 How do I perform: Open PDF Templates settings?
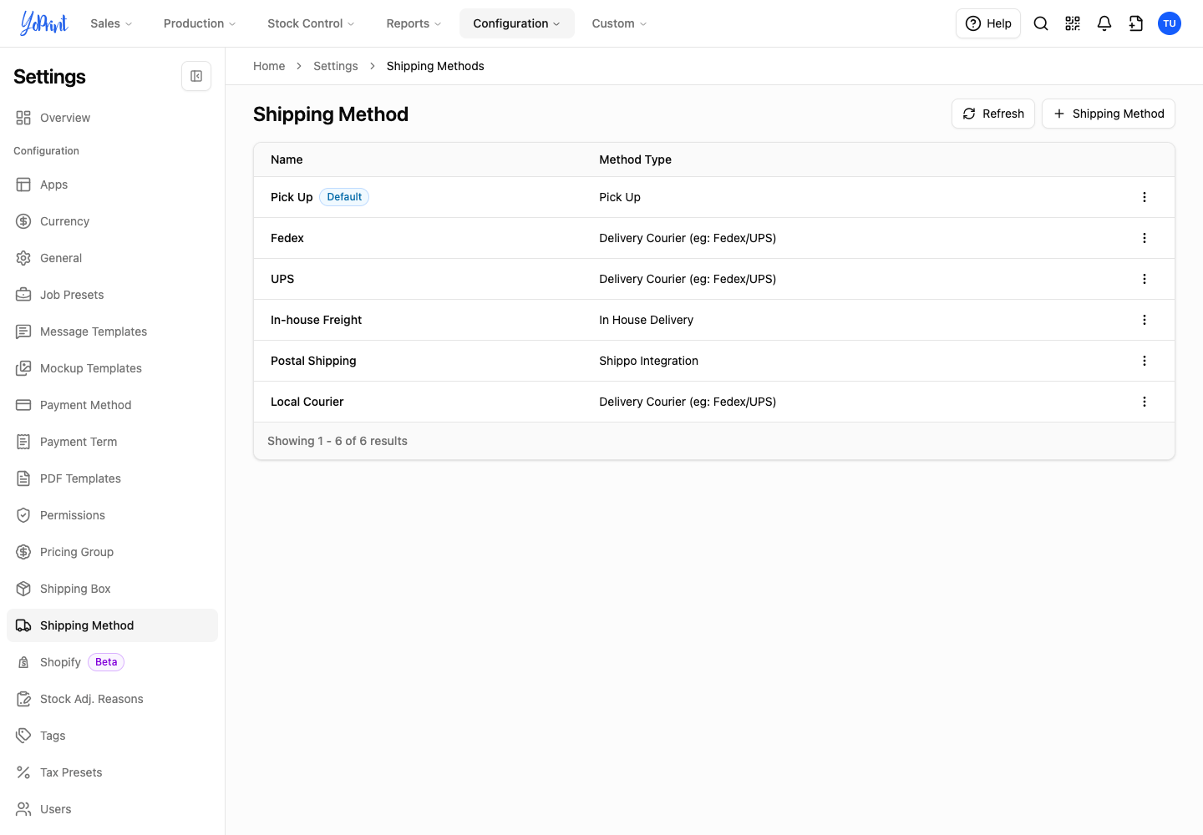click(x=112, y=478)
